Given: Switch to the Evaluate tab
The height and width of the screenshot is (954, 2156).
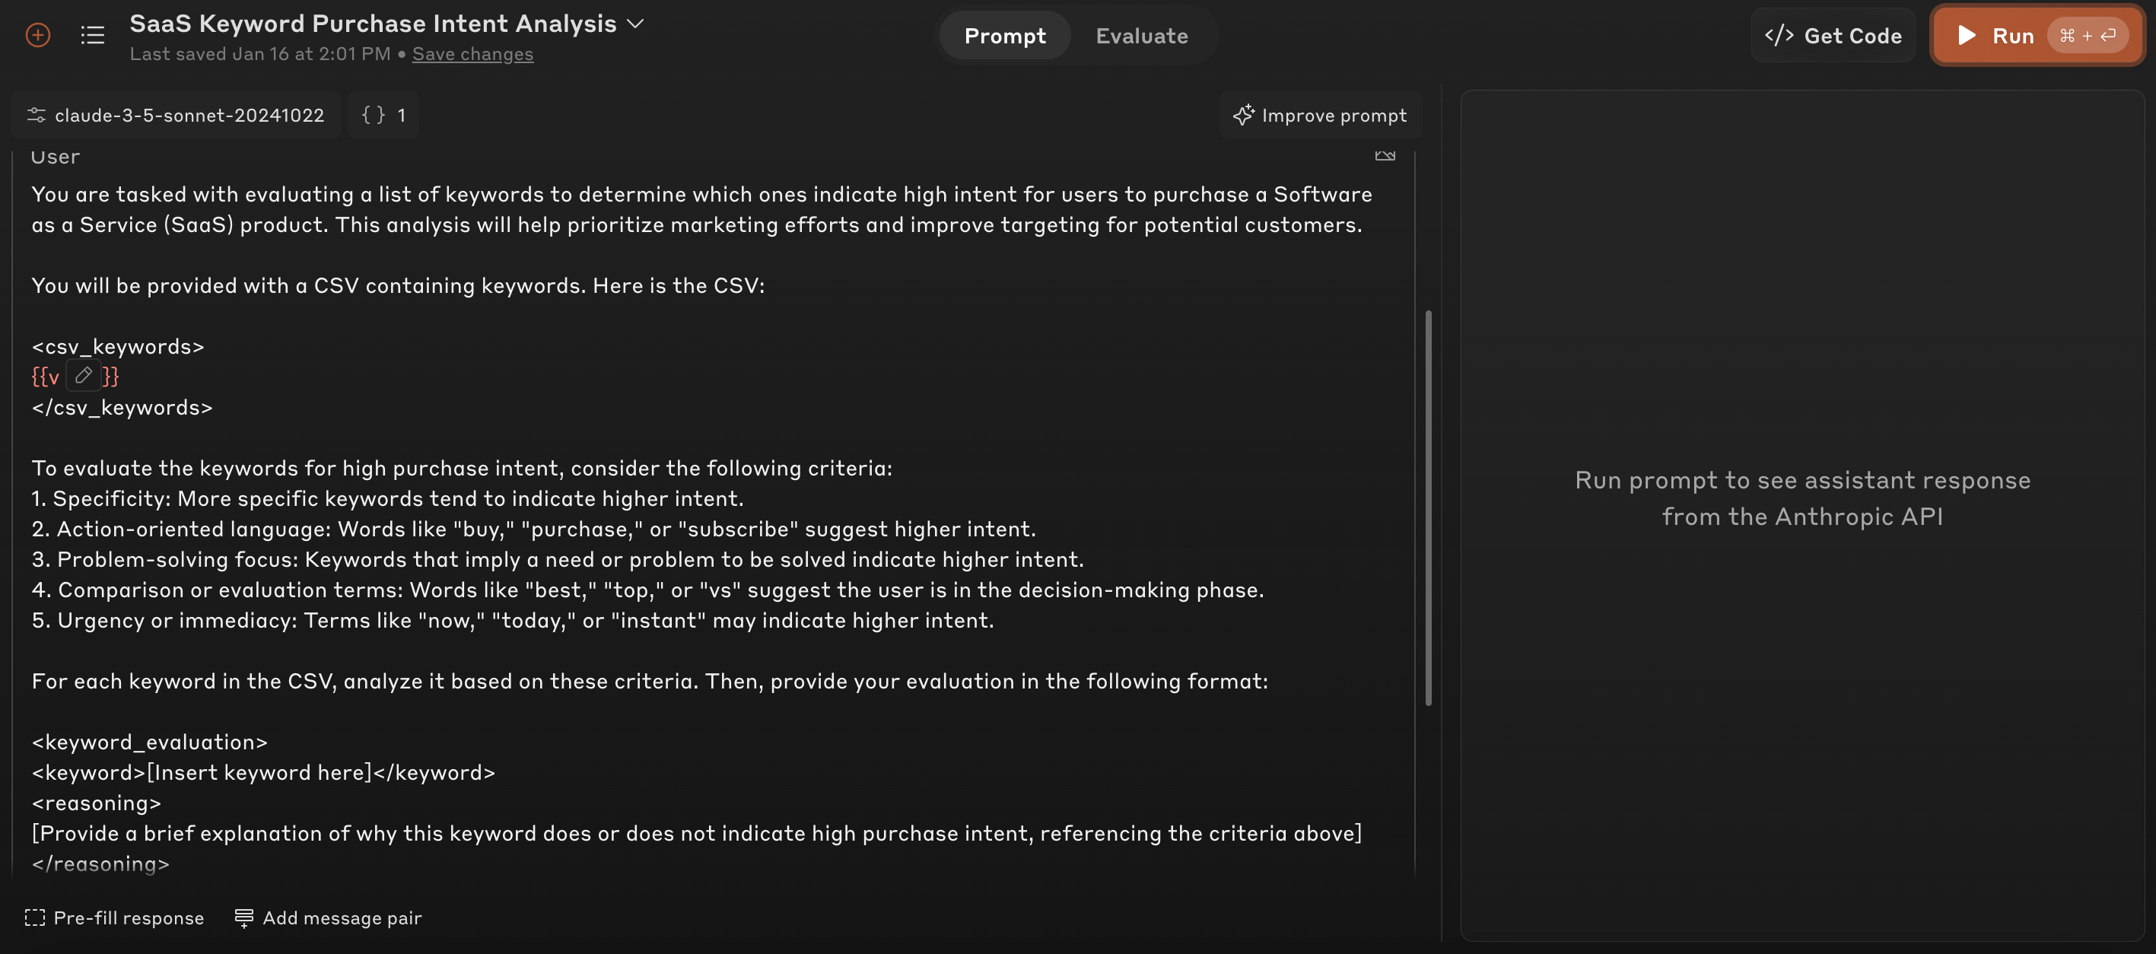Looking at the screenshot, I should (1142, 35).
